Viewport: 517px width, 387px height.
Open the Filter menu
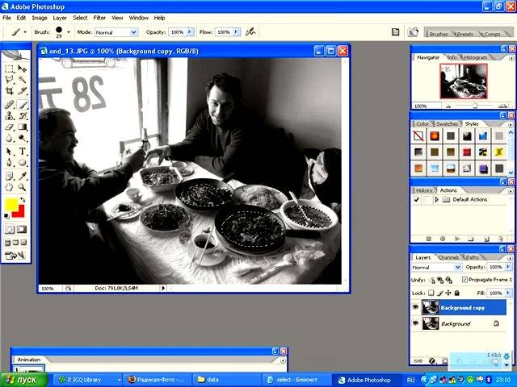tap(99, 17)
